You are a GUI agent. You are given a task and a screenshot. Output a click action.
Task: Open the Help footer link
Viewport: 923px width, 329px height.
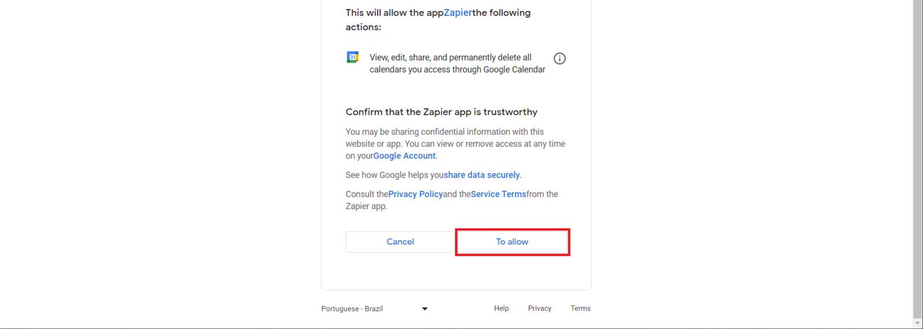tap(501, 308)
